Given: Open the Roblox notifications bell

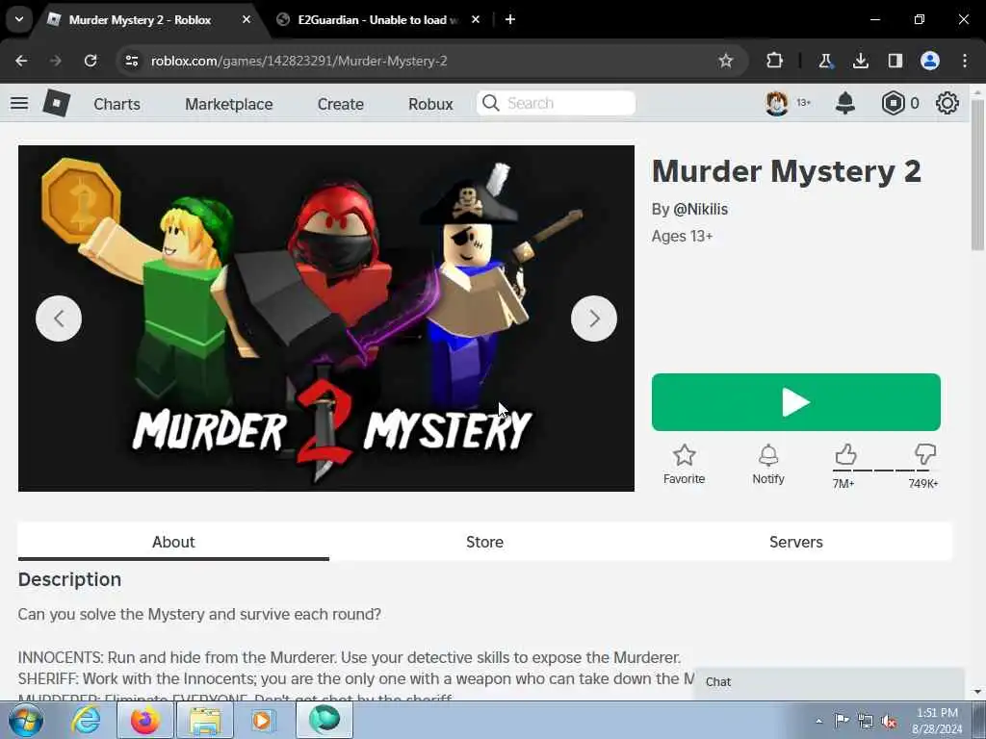Looking at the screenshot, I should [x=845, y=103].
